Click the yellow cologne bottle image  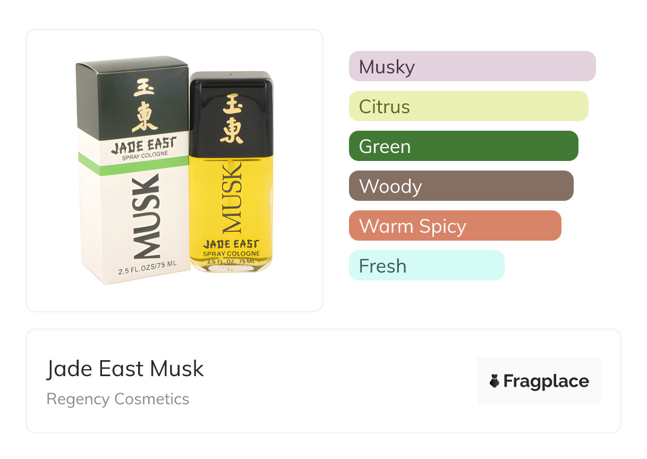pyautogui.click(x=231, y=172)
